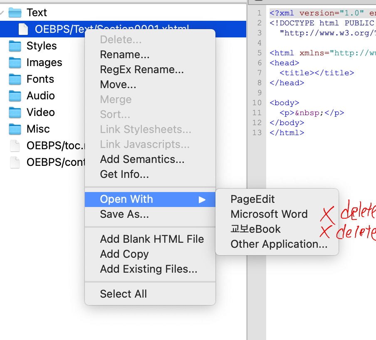Click Save As... in context menu

pyautogui.click(x=124, y=214)
